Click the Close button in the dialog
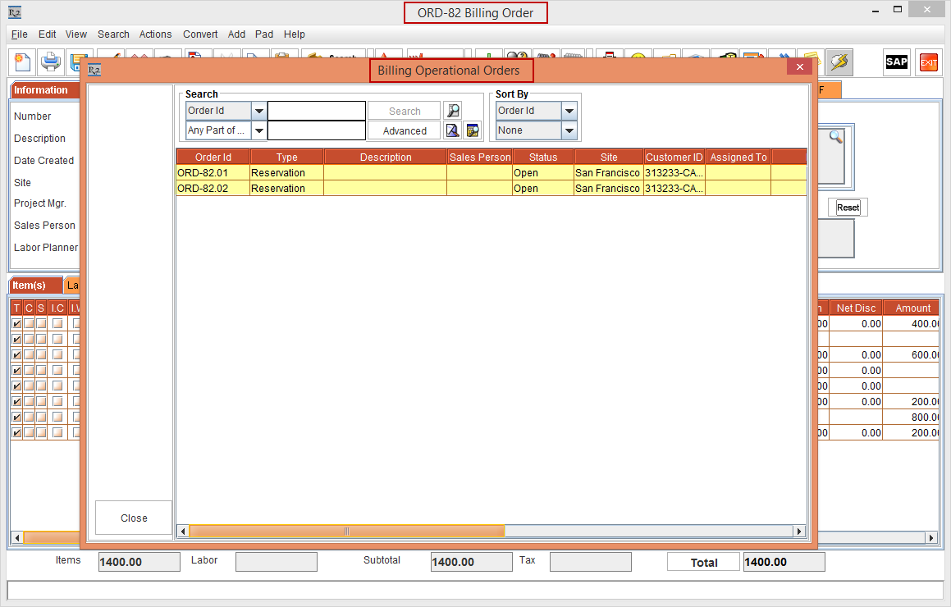Screen dimensions: 951x607 [x=134, y=518]
